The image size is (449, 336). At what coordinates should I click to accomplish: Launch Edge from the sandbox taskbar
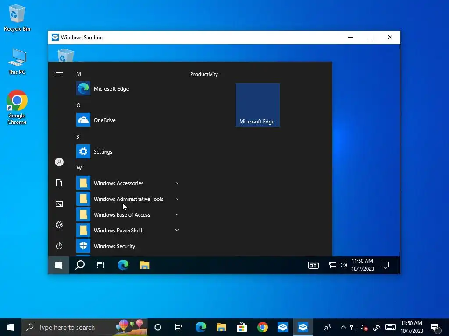pyautogui.click(x=123, y=265)
